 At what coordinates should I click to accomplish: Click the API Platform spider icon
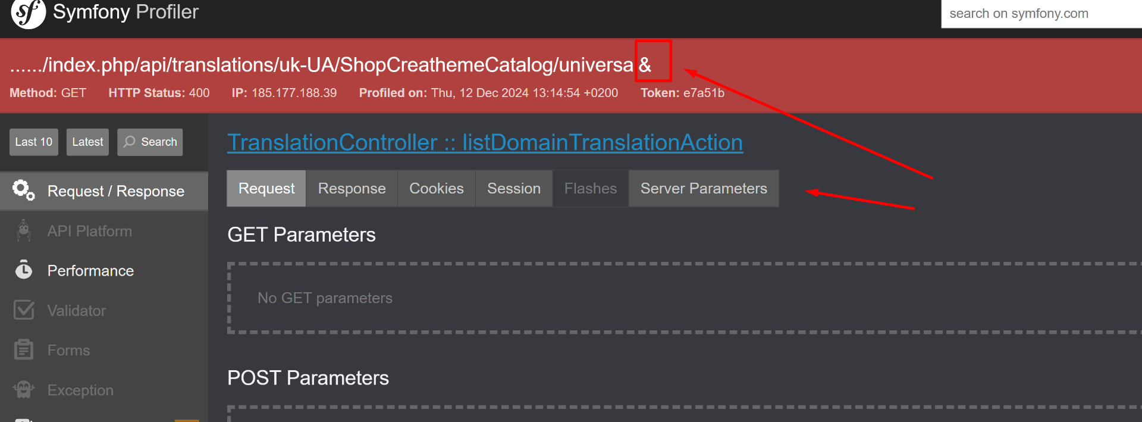click(24, 231)
